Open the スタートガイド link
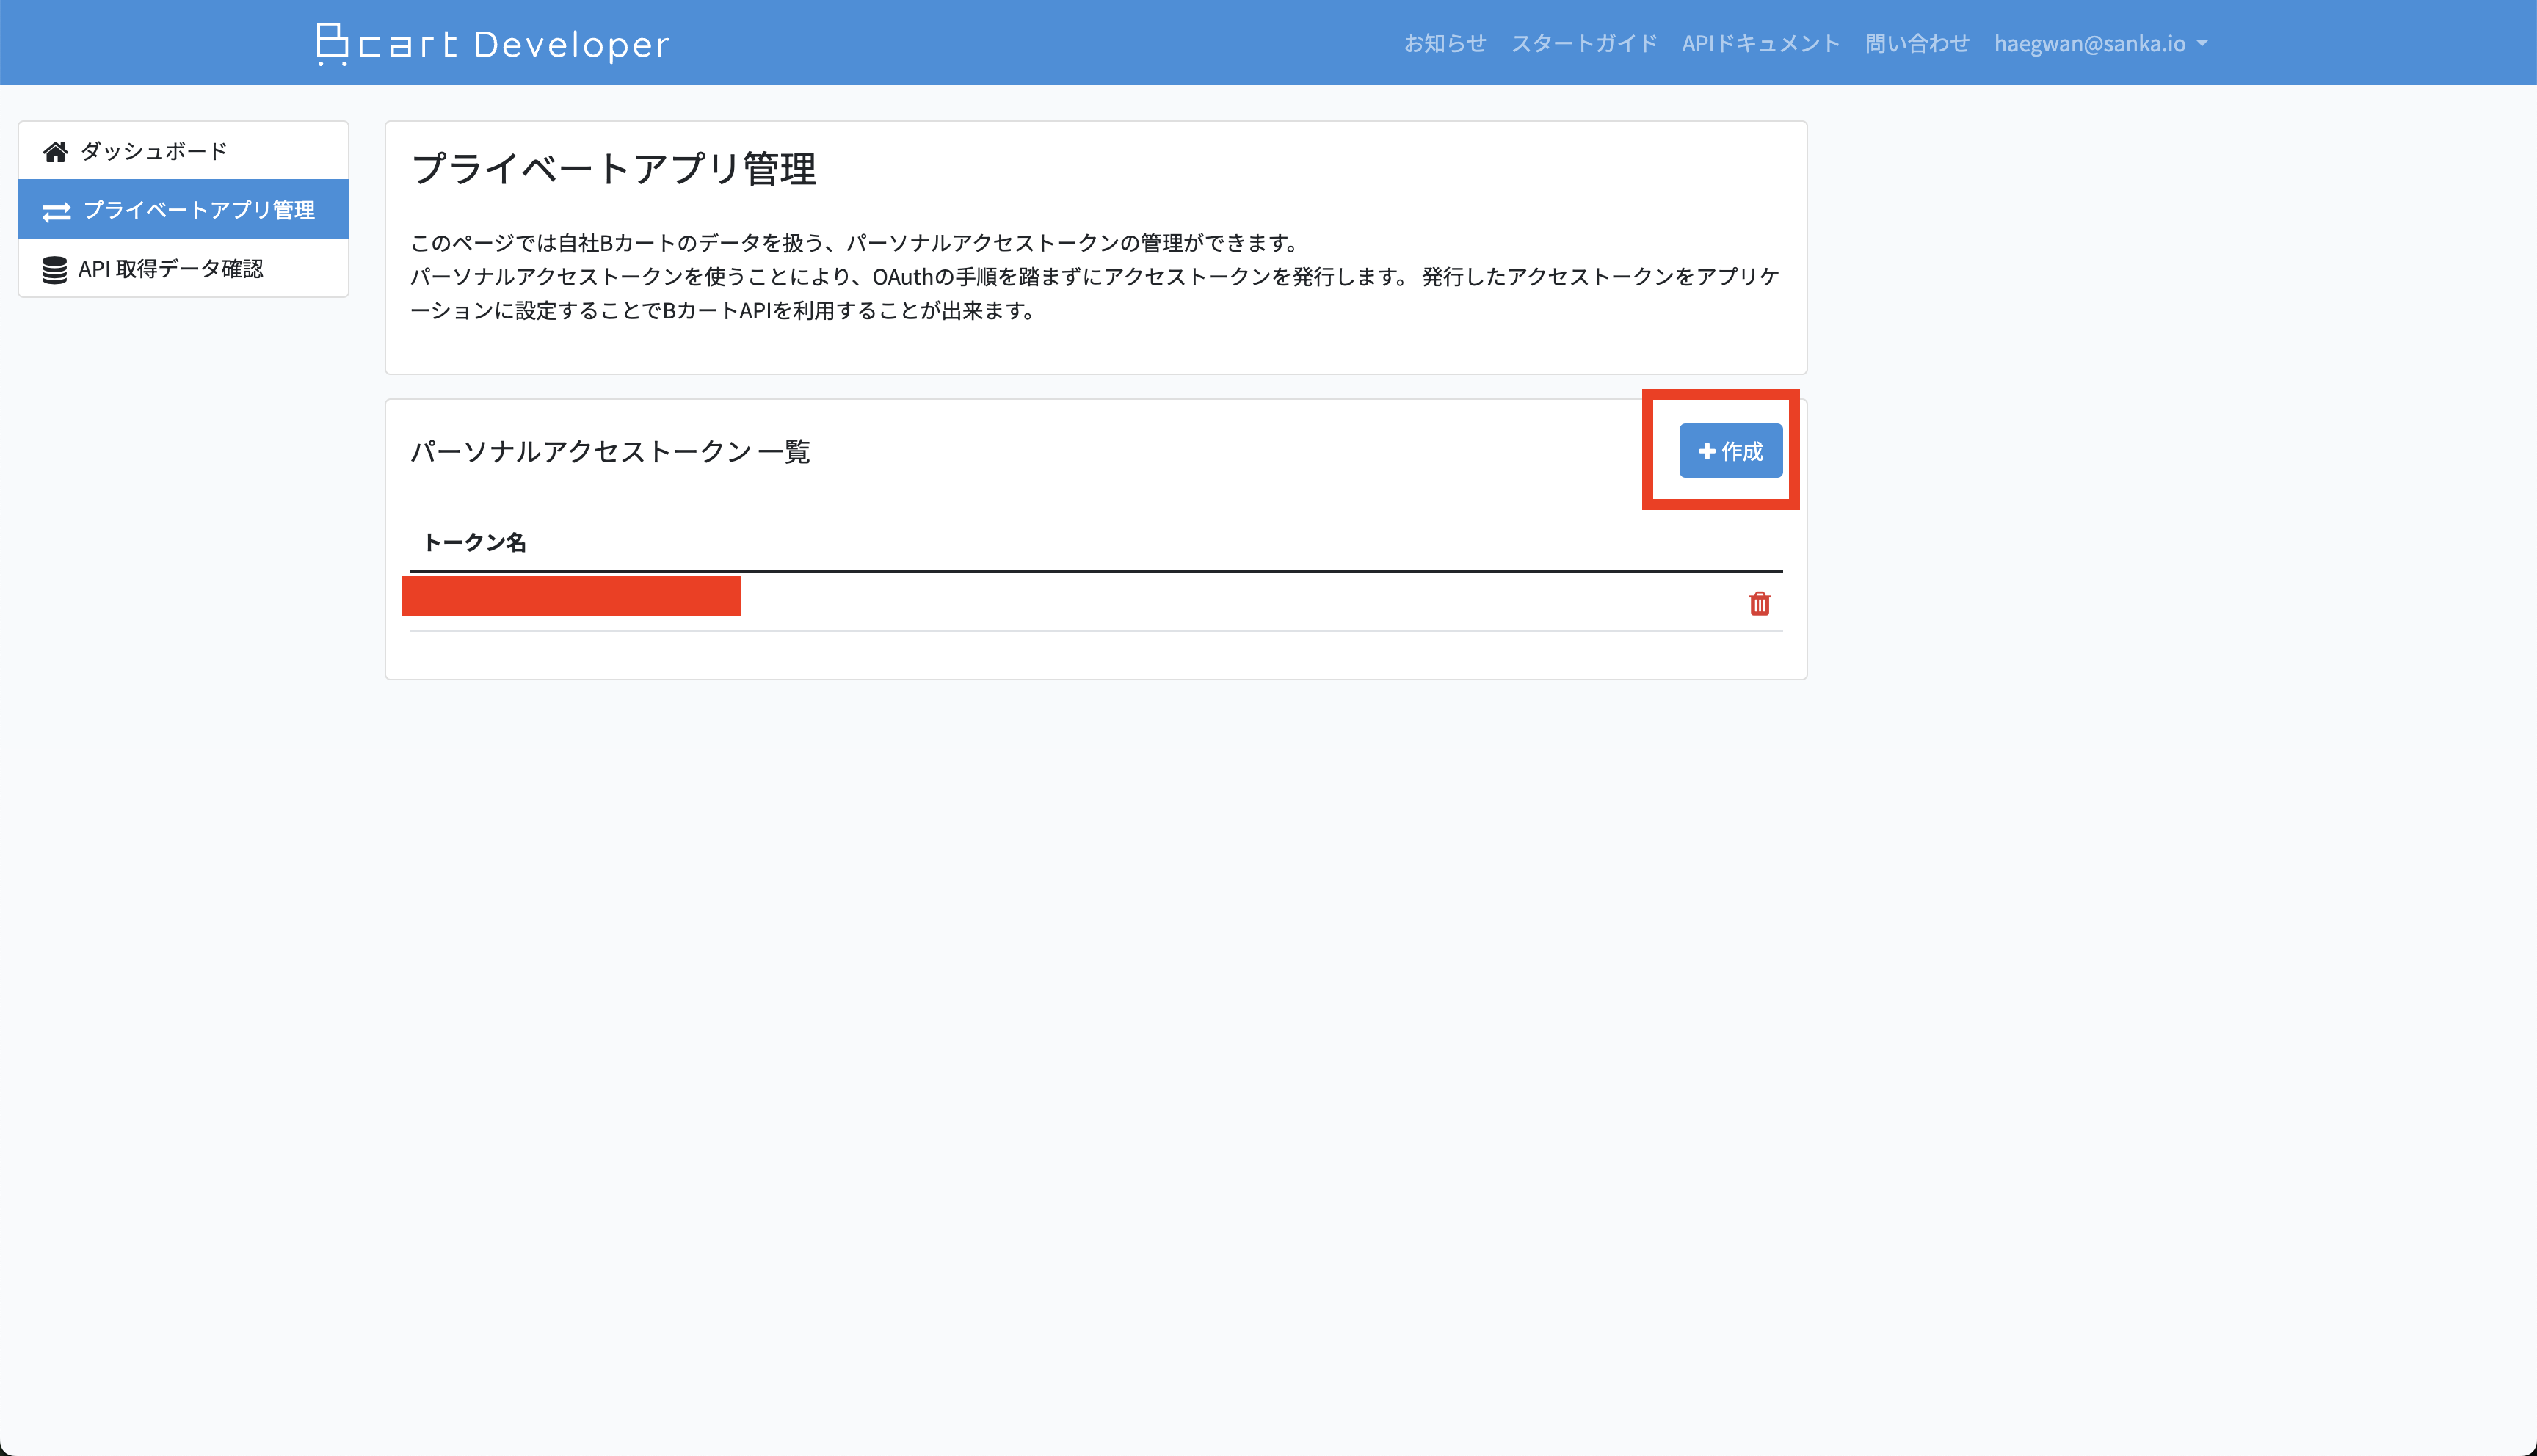 pos(1583,43)
